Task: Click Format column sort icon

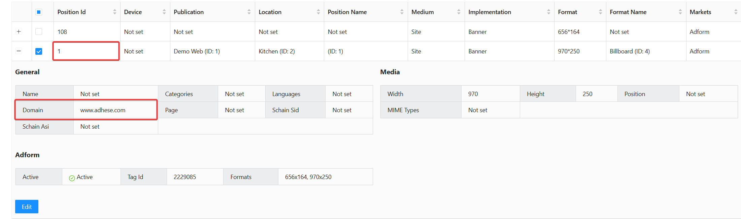Action: coord(600,12)
